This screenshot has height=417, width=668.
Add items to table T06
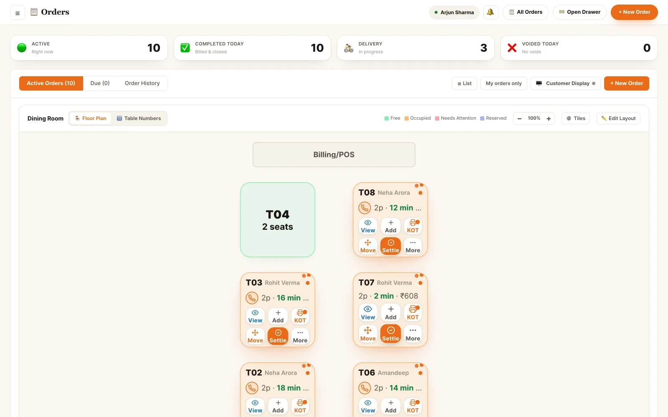[x=391, y=407]
